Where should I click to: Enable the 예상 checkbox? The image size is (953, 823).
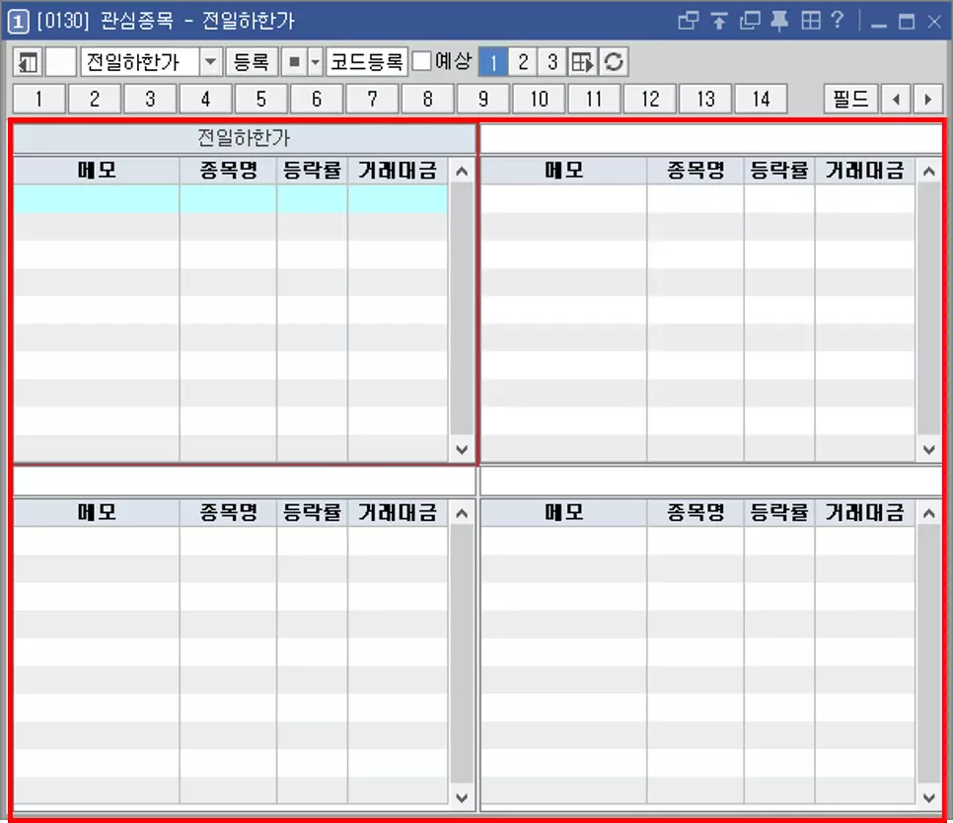(x=422, y=61)
